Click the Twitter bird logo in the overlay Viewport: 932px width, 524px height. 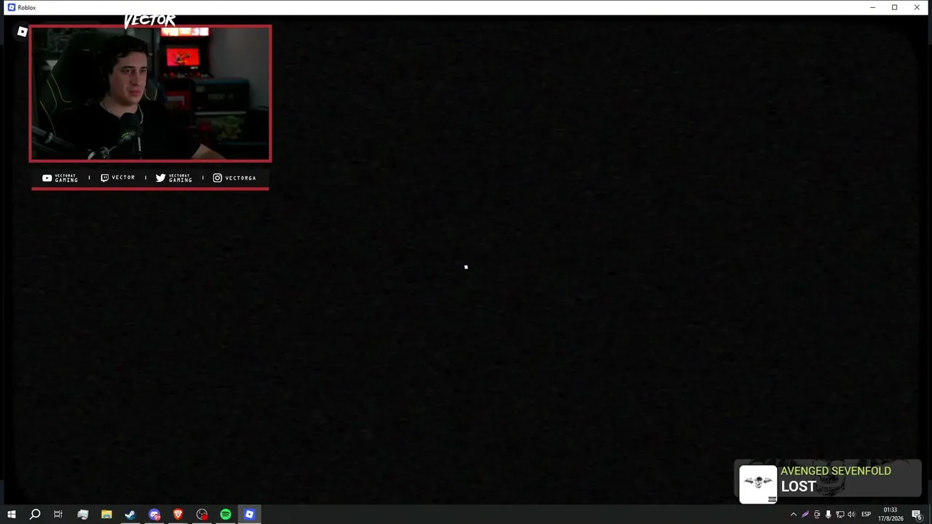pos(161,178)
